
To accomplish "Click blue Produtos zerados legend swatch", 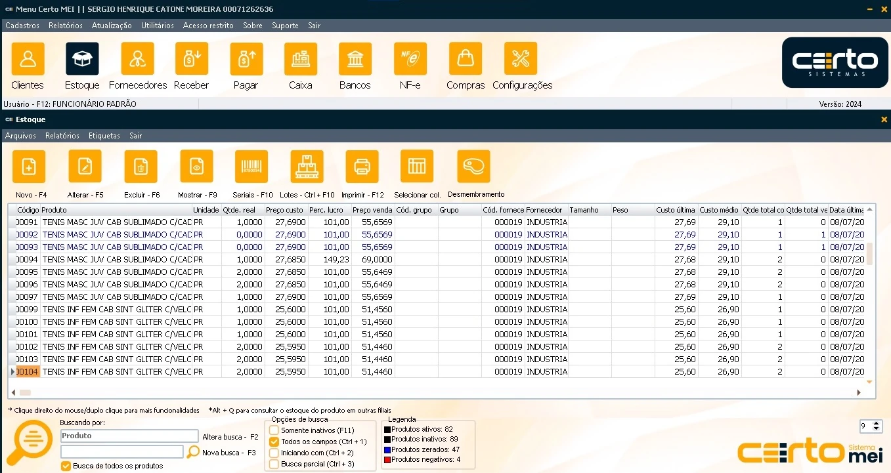I will pyautogui.click(x=387, y=449).
